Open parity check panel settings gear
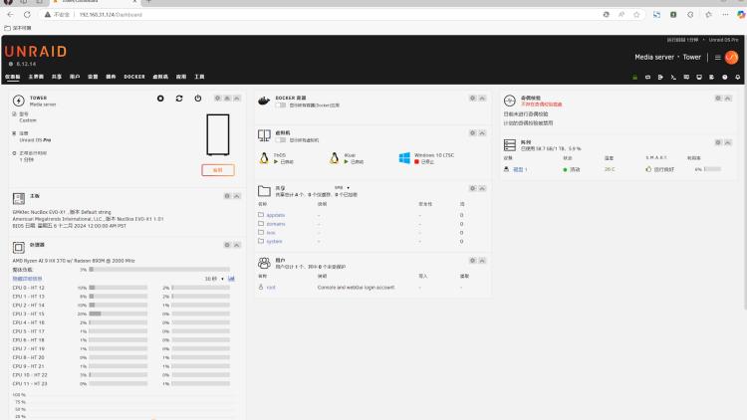747x420 pixels. pos(718,99)
